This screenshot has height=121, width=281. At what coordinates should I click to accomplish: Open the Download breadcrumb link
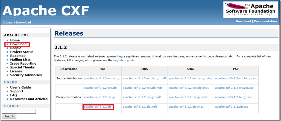click(x=24, y=23)
